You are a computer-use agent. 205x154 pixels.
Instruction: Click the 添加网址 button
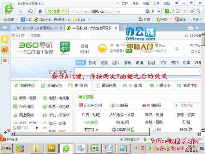point(186,105)
